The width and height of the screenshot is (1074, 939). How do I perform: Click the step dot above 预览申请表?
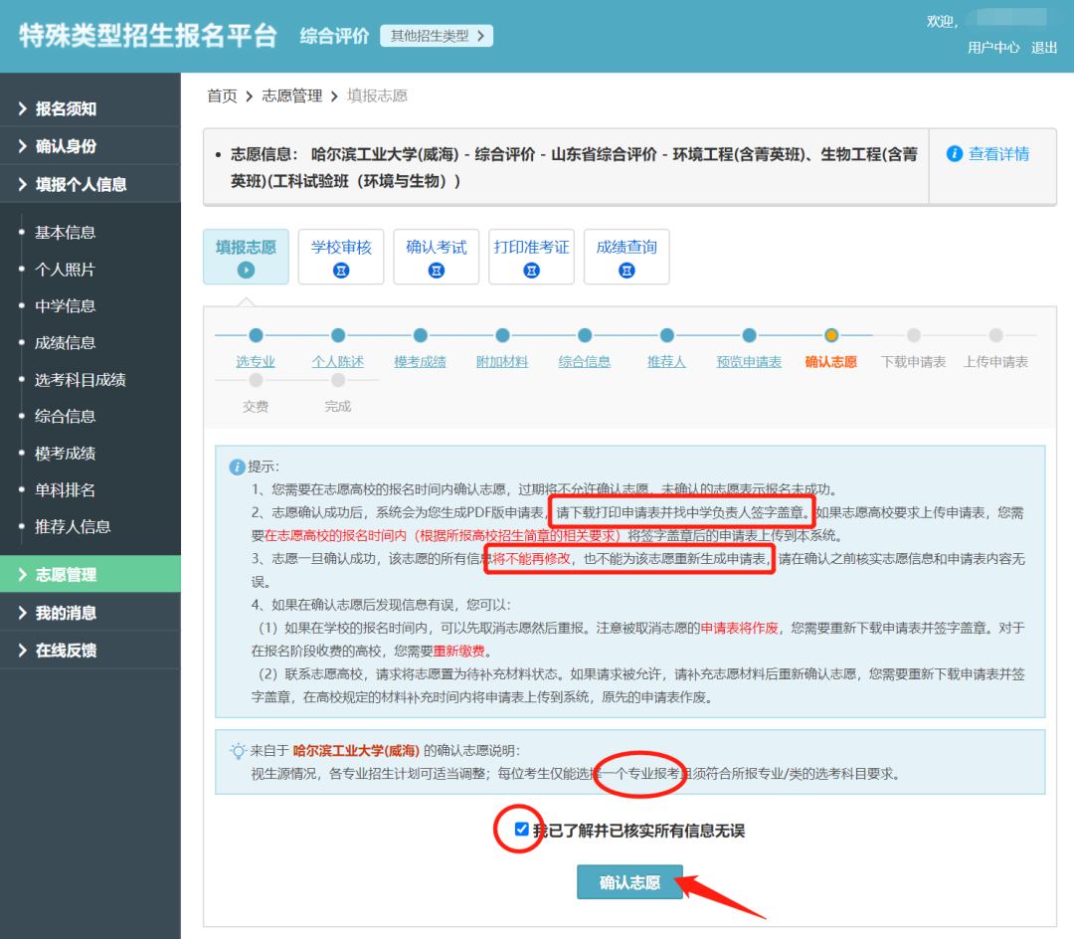pyautogui.click(x=749, y=335)
